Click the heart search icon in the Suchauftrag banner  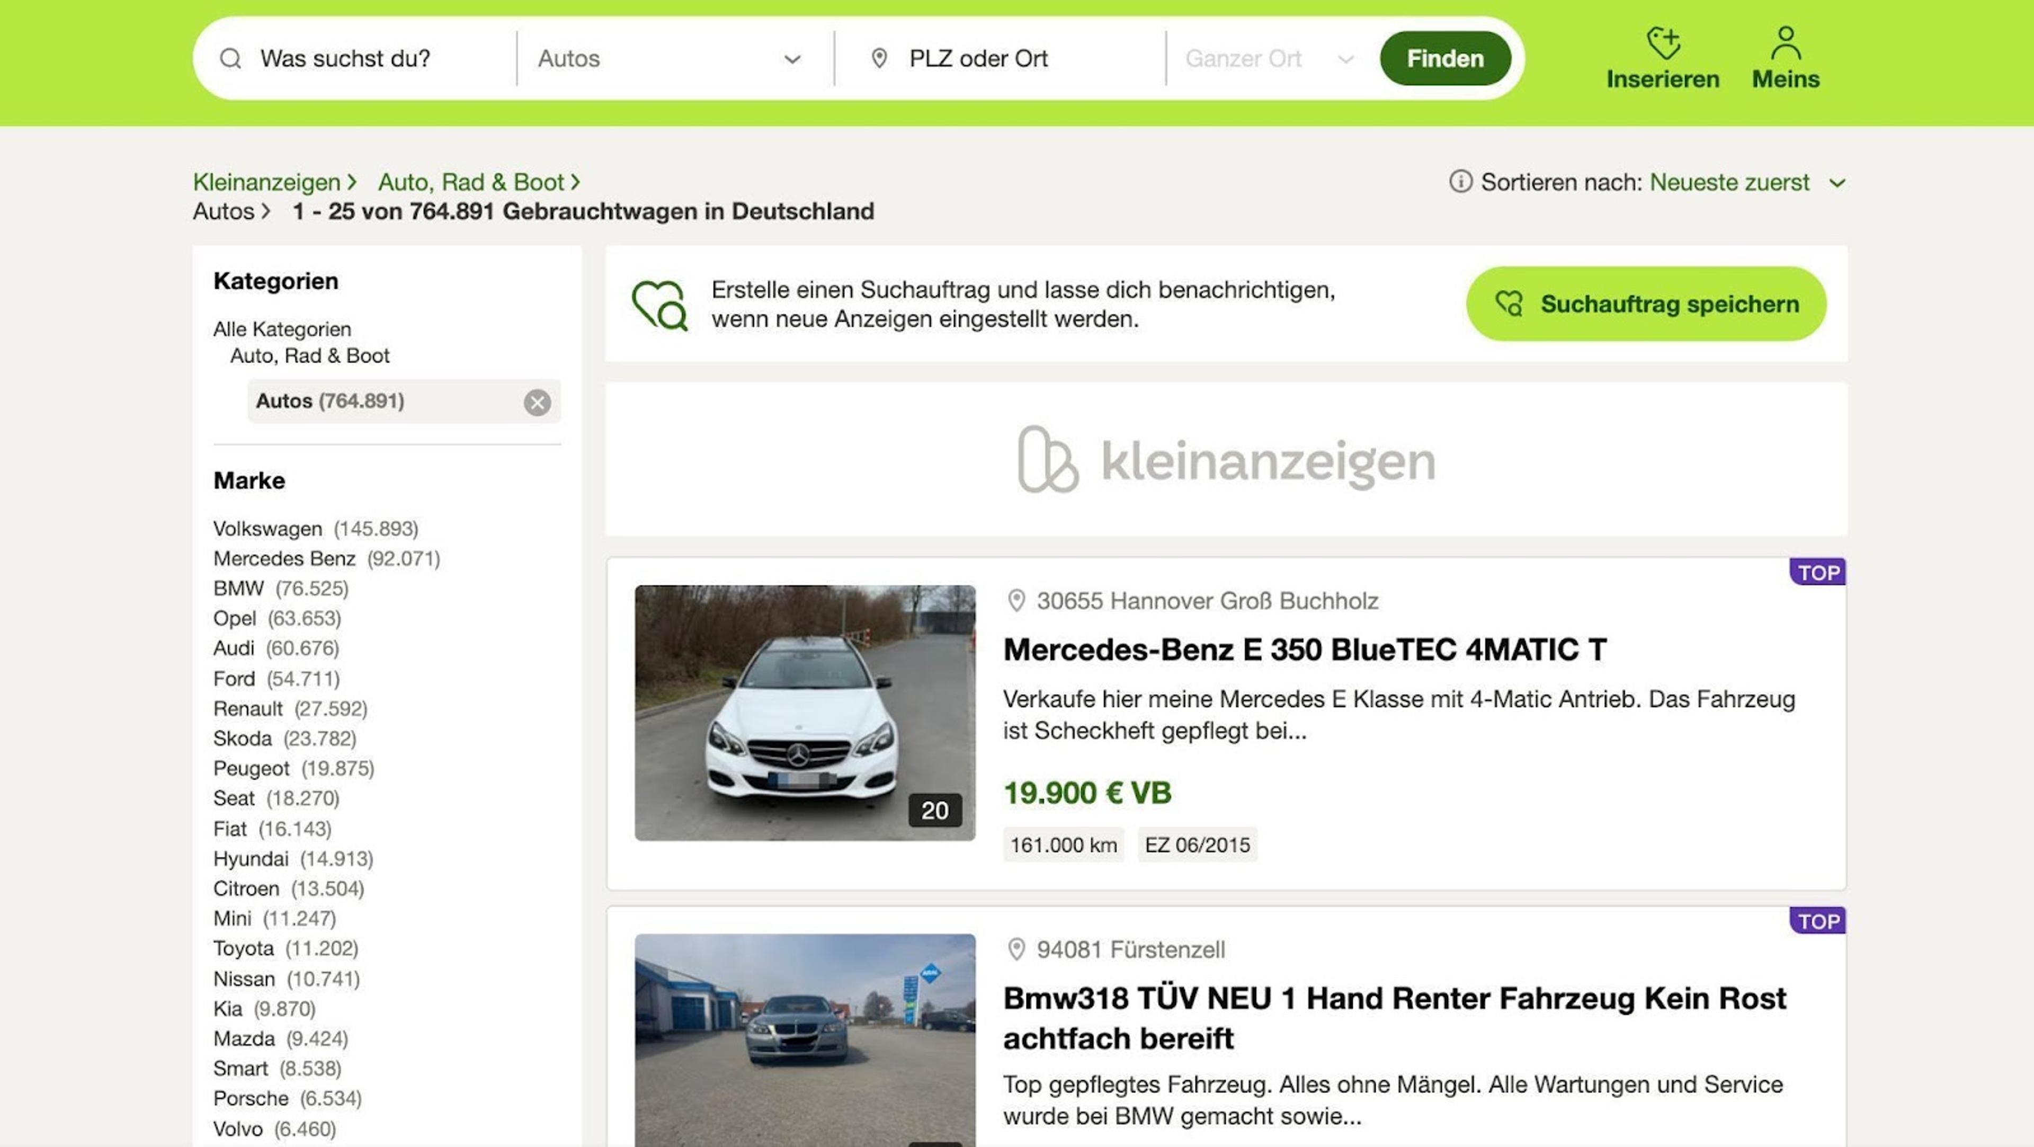659,305
